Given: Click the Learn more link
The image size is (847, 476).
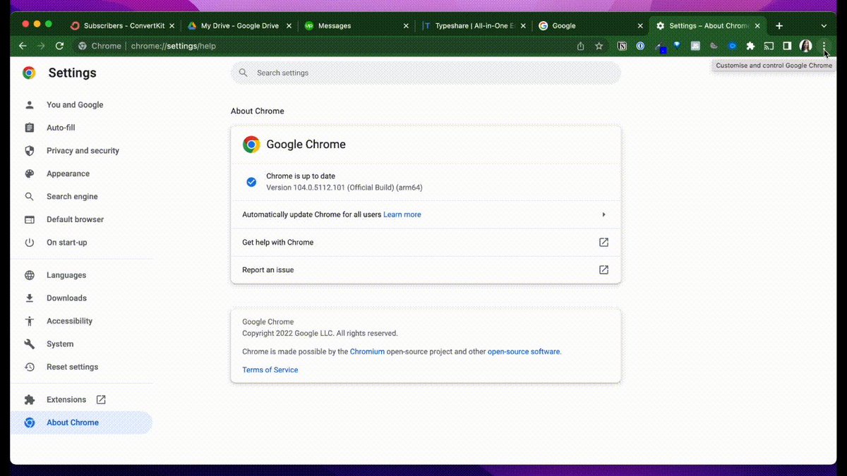Looking at the screenshot, I should 402,214.
